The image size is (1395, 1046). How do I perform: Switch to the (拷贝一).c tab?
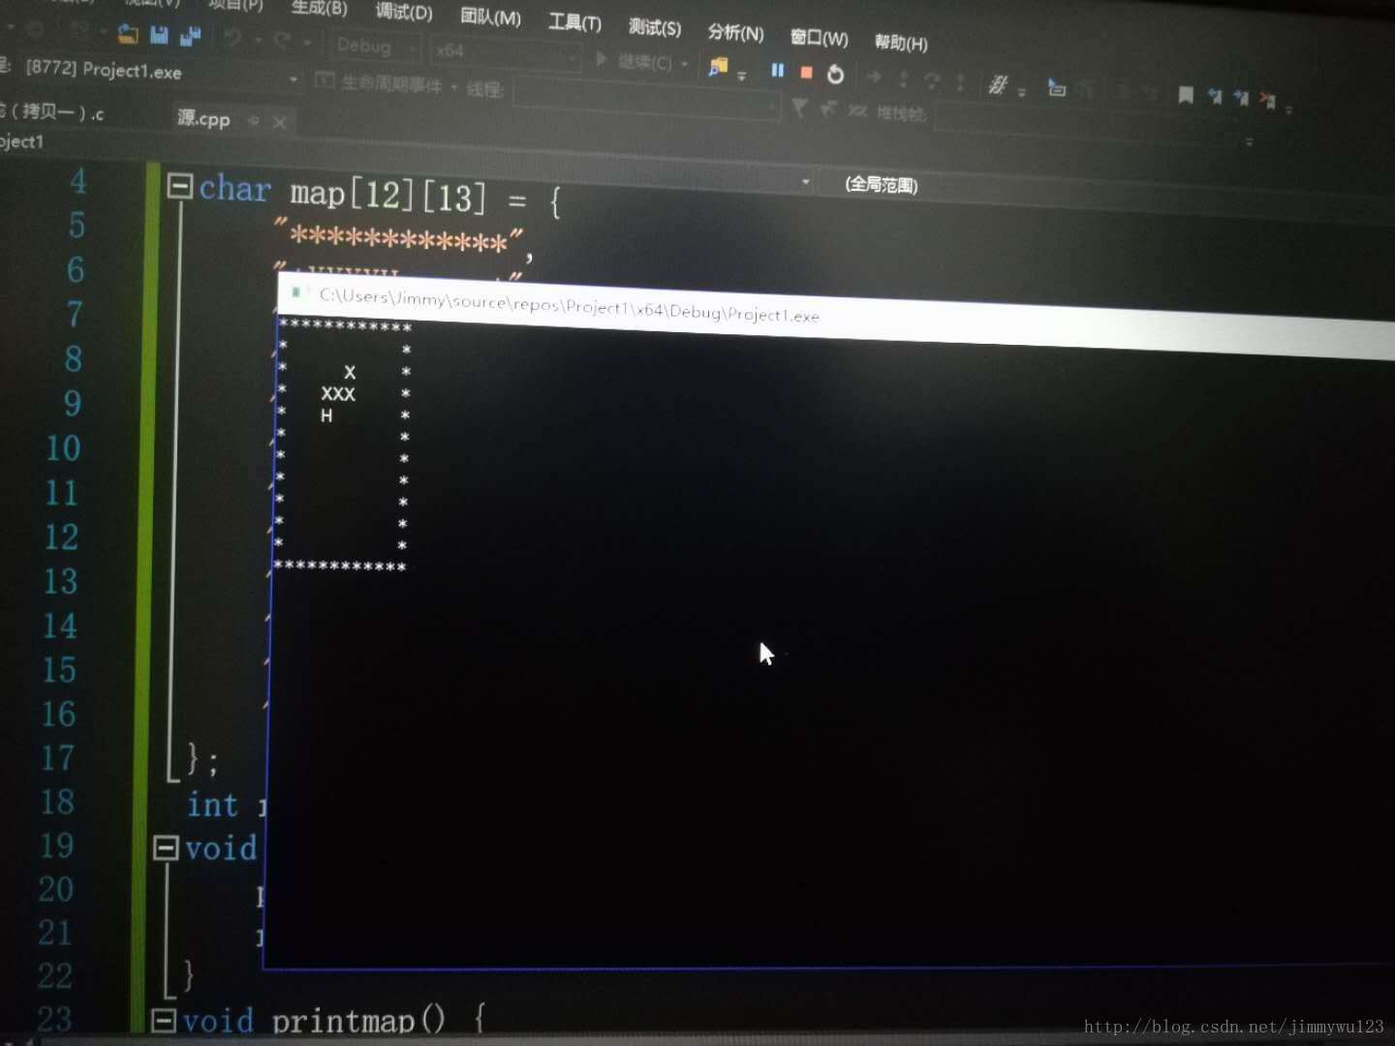tap(52, 112)
